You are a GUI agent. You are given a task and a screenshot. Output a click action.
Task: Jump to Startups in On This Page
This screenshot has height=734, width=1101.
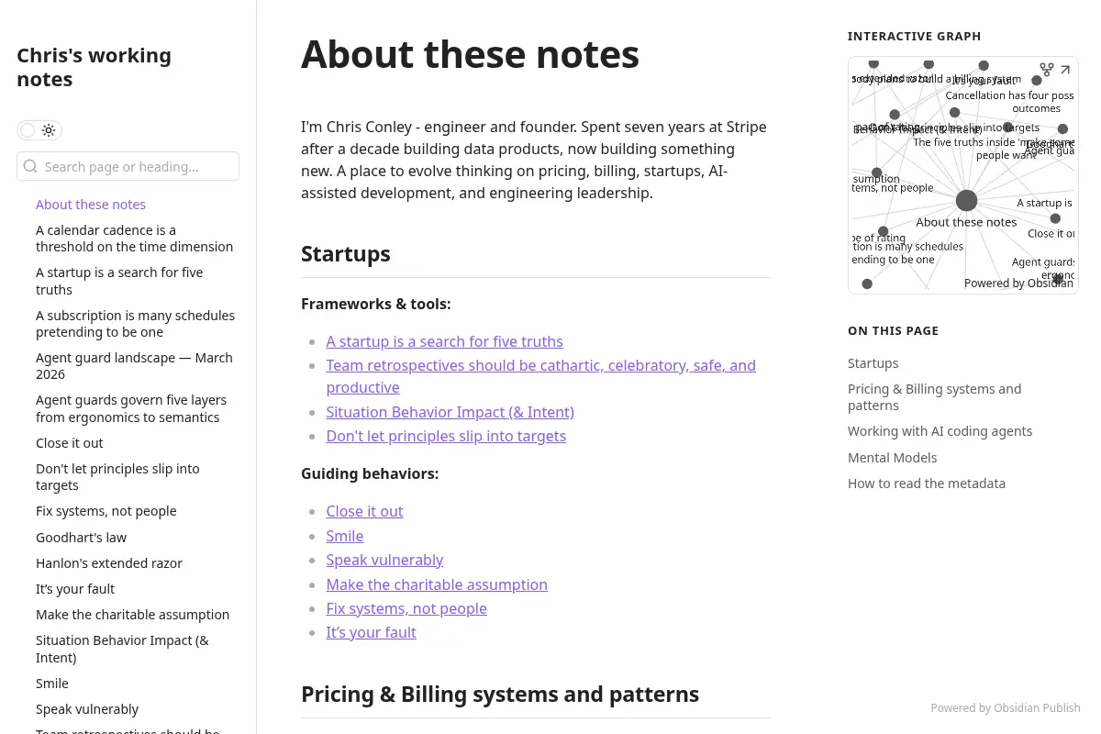pos(873,363)
